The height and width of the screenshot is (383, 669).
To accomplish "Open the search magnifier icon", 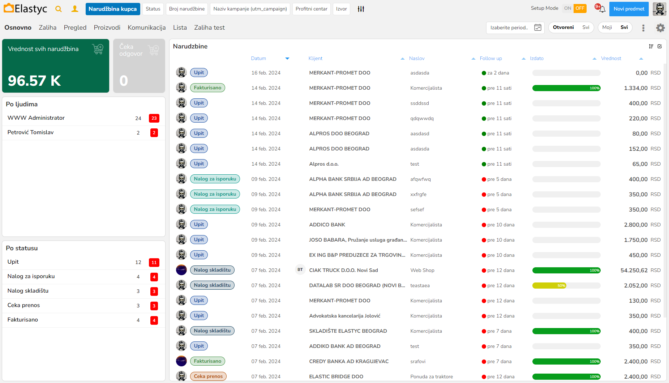I will 59,9.
